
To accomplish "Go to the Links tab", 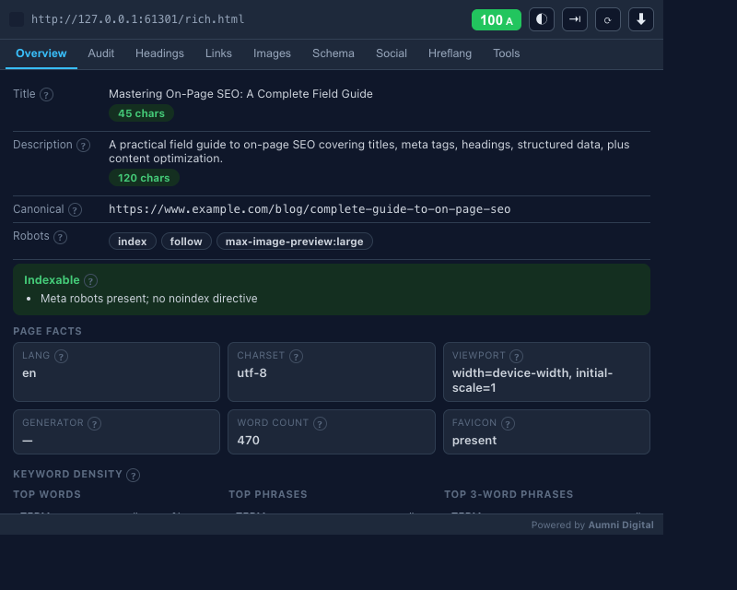I will click(x=218, y=53).
